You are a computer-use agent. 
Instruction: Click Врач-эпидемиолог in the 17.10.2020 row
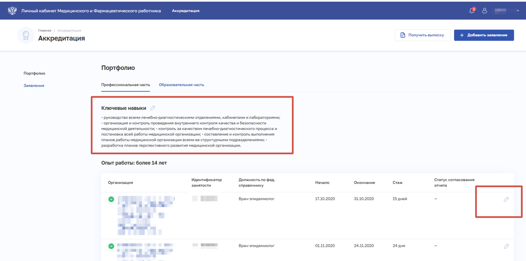pyautogui.click(x=257, y=199)
